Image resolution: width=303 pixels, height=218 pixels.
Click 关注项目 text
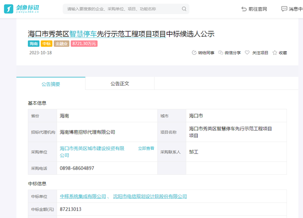[260, 53]
